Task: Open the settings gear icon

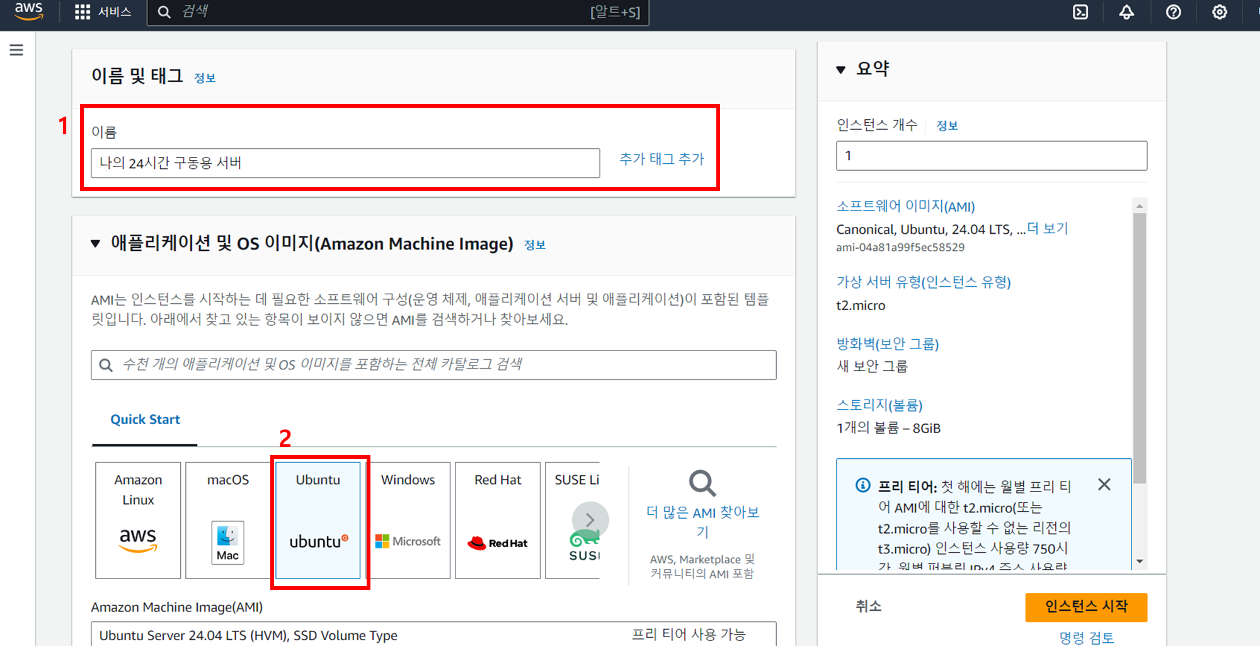Action: (x=1220, y=12)
